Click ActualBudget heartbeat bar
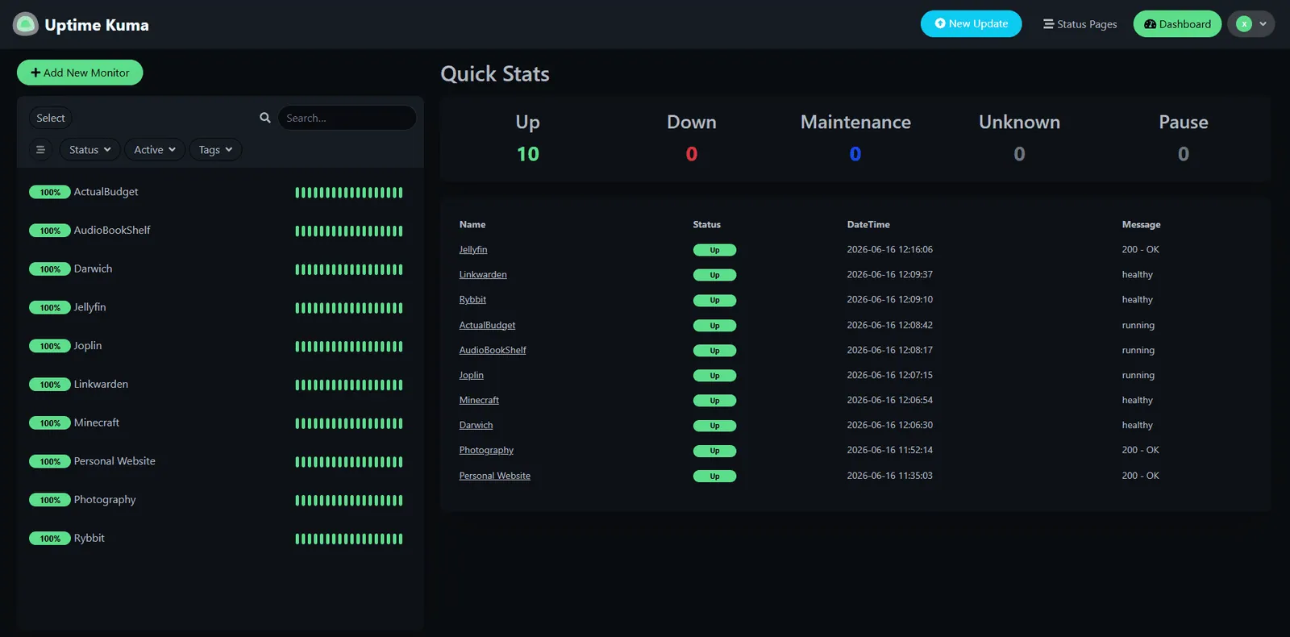 pos(349,193)
